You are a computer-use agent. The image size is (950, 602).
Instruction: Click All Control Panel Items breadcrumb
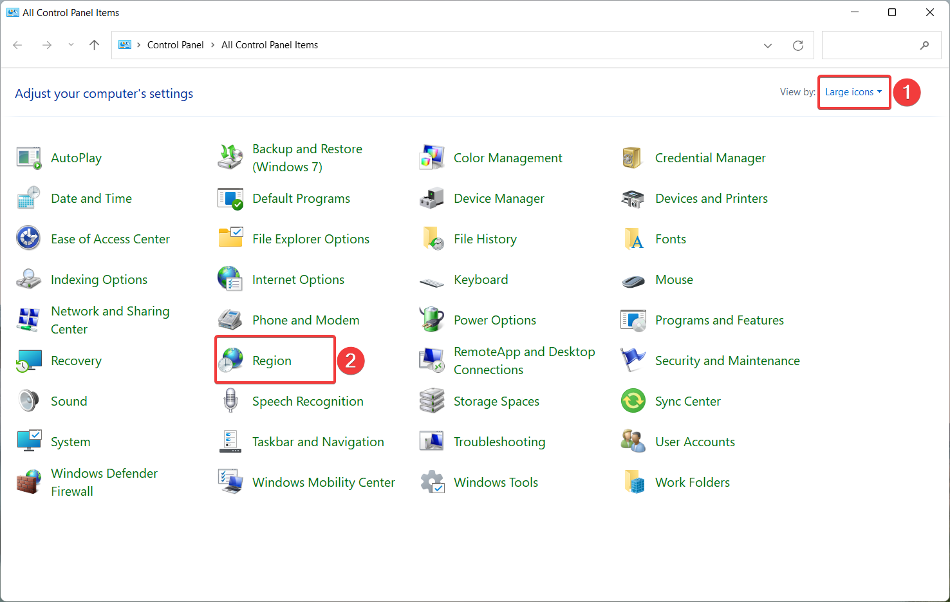tap(270, 45)
